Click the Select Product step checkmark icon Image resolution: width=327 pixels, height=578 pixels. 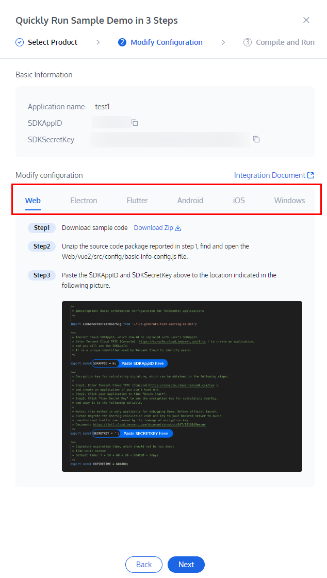tap(20, 42)
